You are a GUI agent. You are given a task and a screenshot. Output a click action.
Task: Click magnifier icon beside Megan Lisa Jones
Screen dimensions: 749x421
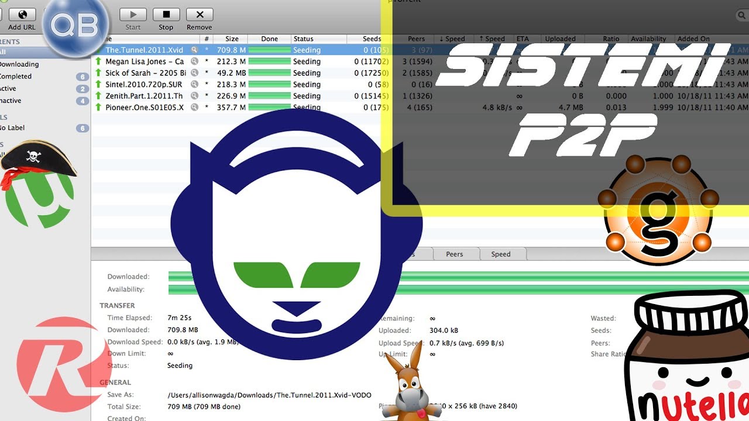click(x=194, y=61)
